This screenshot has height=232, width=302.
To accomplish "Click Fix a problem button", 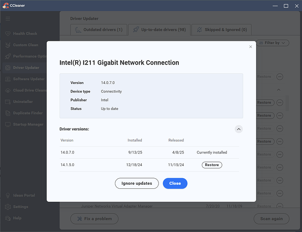I will (94, 219).
